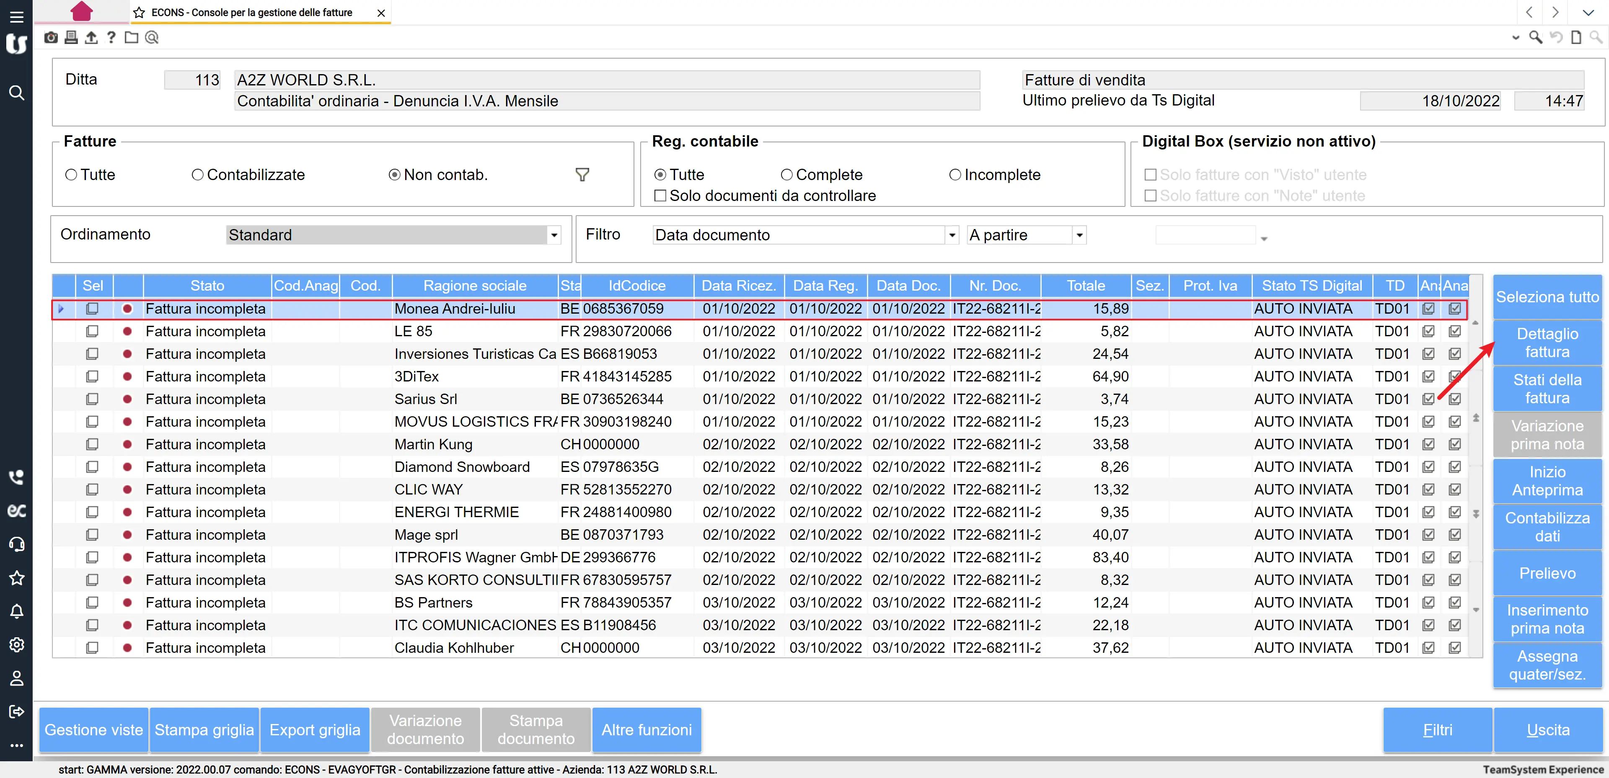Click the funnel filter icon in Fatture
This screenshot has width=1609, height=778.
point(582,175)
